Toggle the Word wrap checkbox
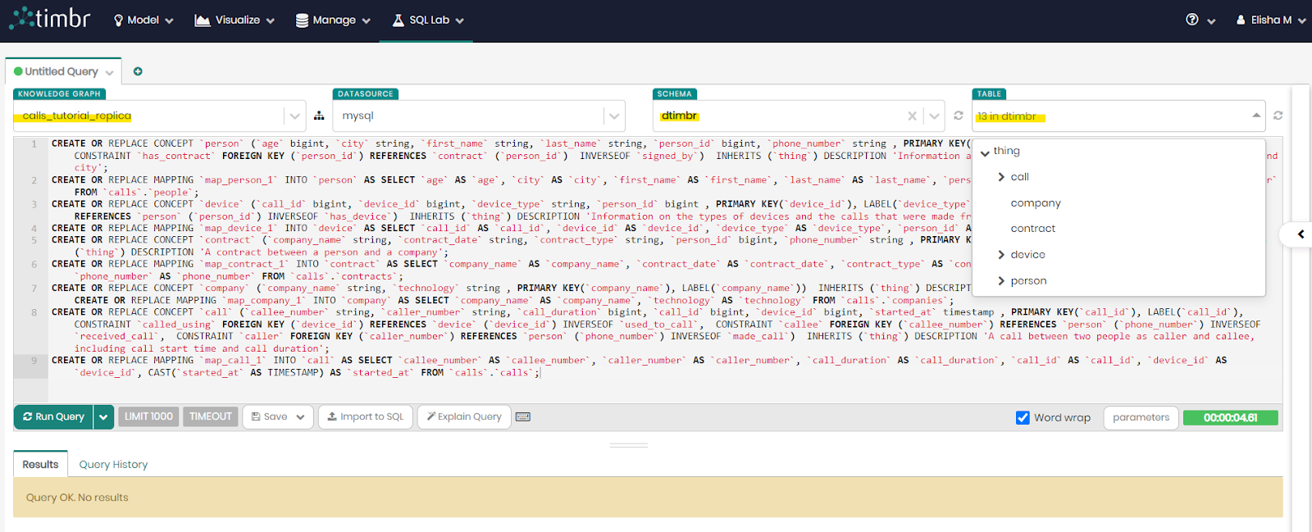Image resolution: width=1312 pixels, height=532 pixels. tap(1023, 418)
